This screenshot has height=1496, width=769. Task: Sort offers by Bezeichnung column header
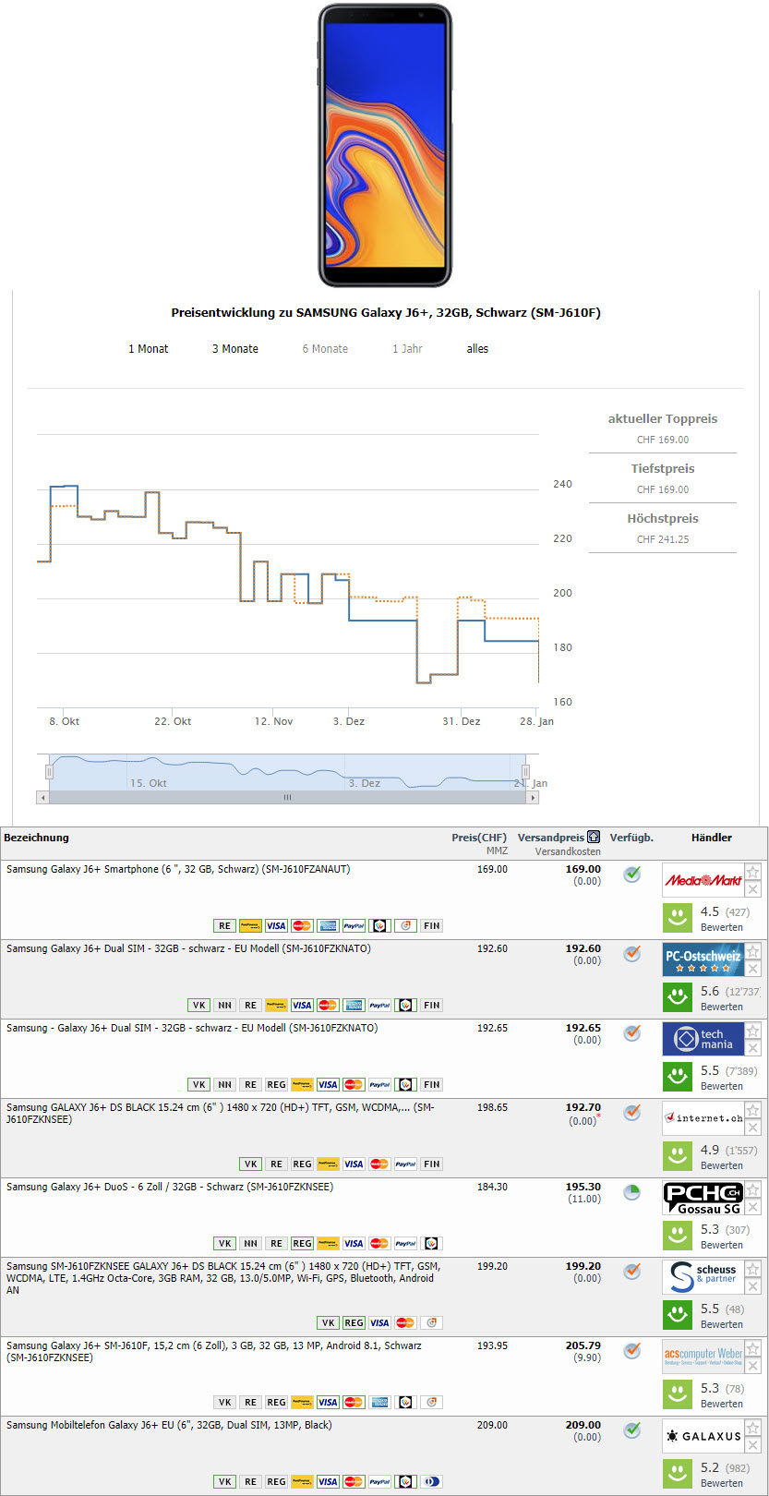pos(37,838)
